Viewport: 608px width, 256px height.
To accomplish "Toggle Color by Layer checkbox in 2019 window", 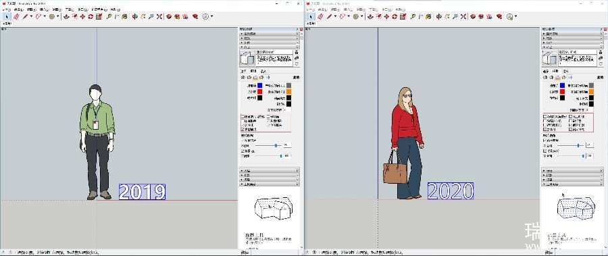I will (243, 121).
